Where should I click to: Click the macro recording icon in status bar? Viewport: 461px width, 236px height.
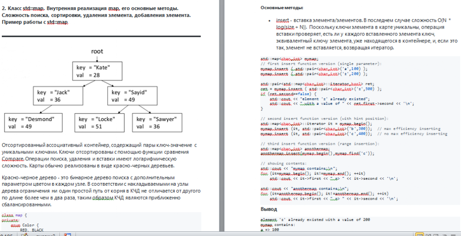pyautogui.click(x=68, y=234)
